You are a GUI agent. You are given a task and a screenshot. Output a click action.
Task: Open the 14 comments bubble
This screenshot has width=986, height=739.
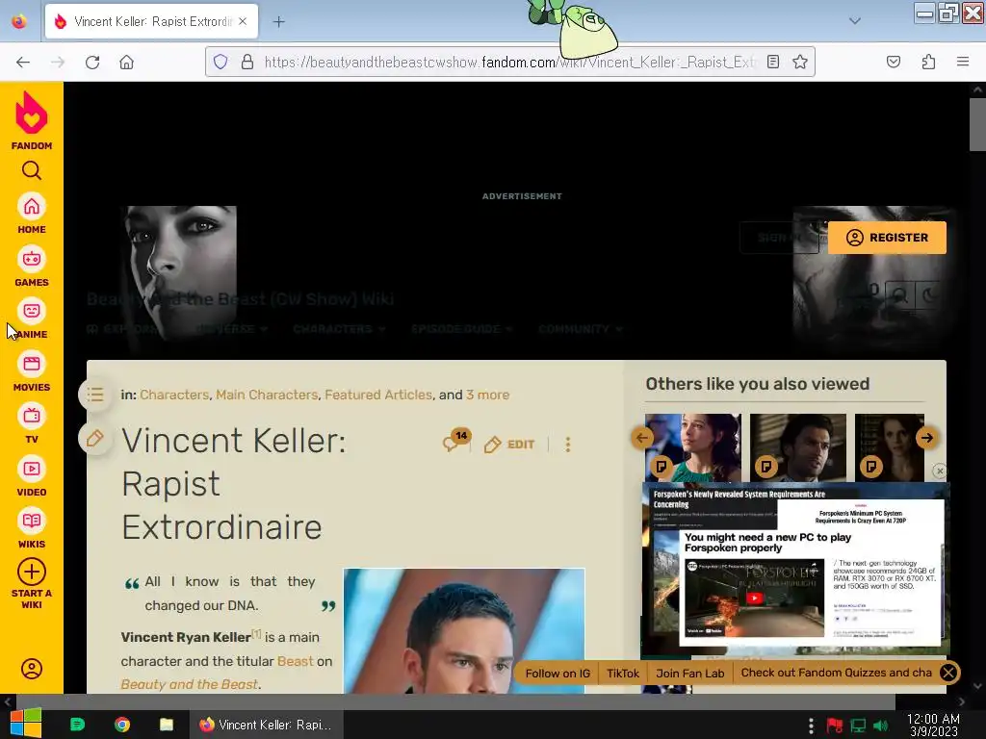[x=455, y=441]
